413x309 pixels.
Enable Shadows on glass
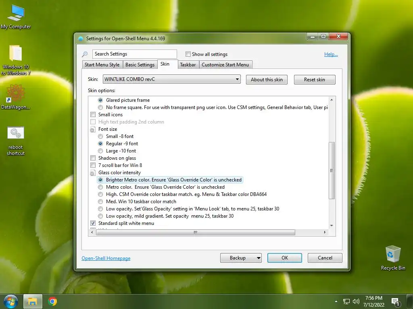click(x=93, y=158)
